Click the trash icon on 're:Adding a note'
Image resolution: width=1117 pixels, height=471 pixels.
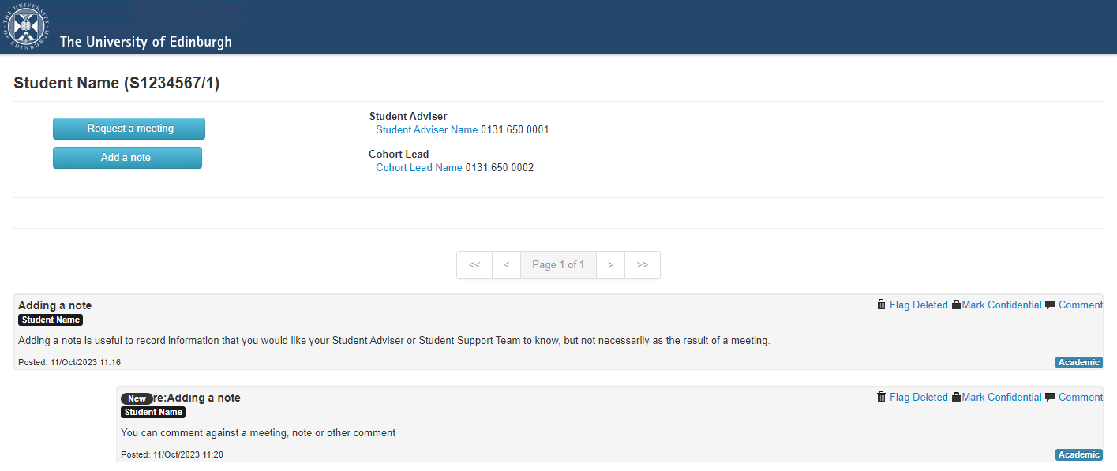click(x=881, y=397)
